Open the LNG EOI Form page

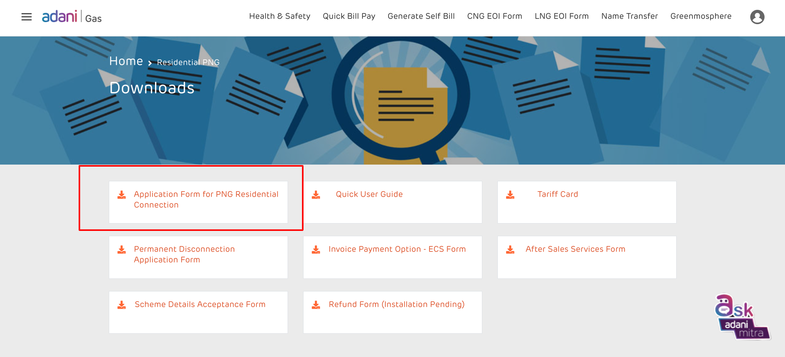[x=561, y=16]
